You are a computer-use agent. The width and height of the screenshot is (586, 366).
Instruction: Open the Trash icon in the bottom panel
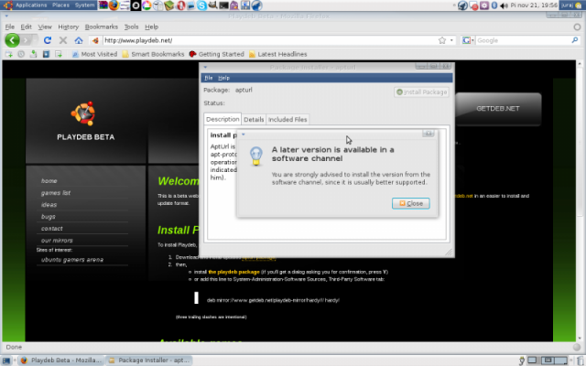coord(581,361)
